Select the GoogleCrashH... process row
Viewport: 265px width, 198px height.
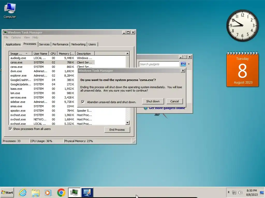coord(43,80)
